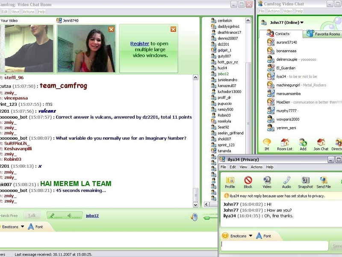Start Video with ilya34
The width and height of the screenshot is (342, 257).
(x=267, y=182)
